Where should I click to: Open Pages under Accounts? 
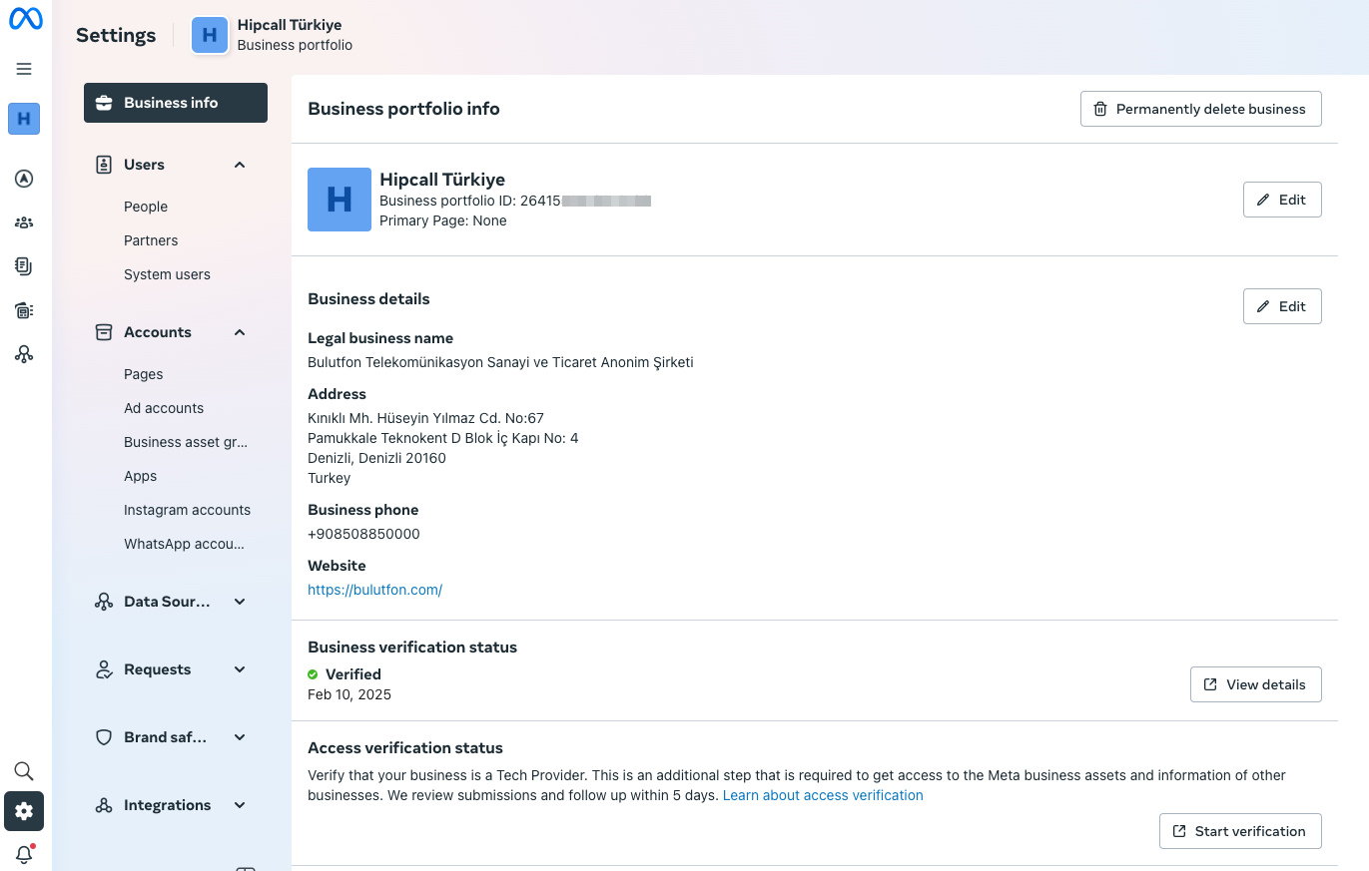click(144, 374)
